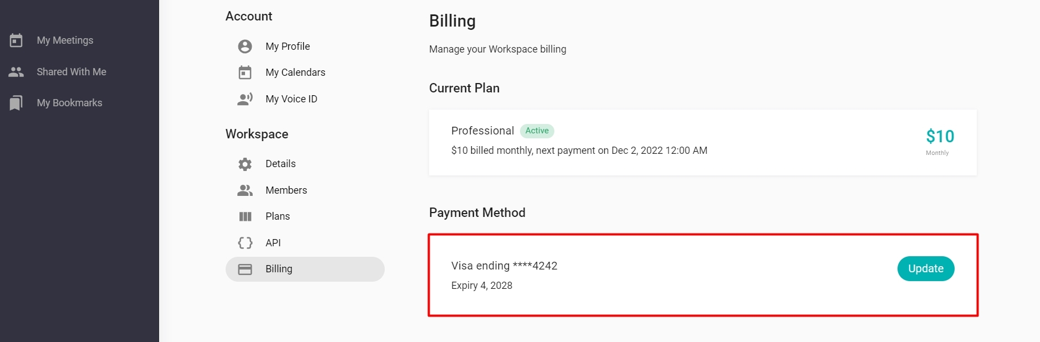The height and width of the screenshot is (342, 1040).
Task: Click the My Profile avatar icon
Action: (245, 46)
